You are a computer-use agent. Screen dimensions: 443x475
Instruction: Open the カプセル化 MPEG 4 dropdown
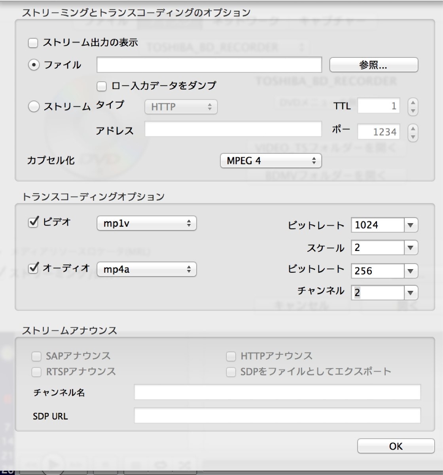[271, 161]
